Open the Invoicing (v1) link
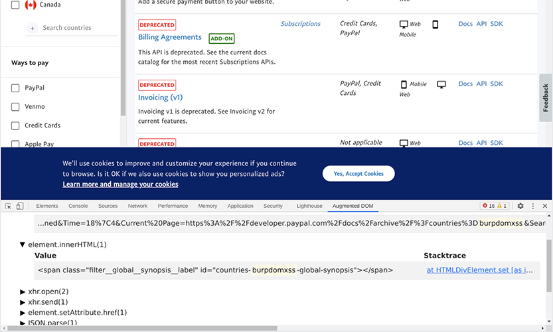Image resolution: width=553 pixels, height=332 pixels. pyautogui.click(x=160, y=98)
